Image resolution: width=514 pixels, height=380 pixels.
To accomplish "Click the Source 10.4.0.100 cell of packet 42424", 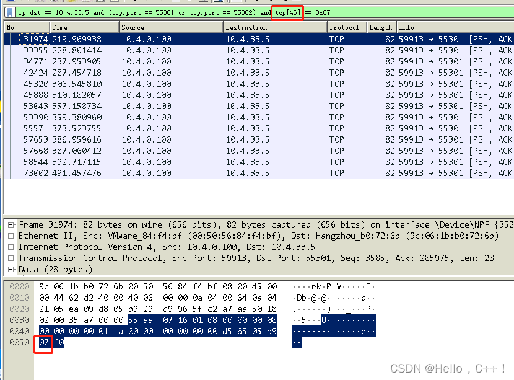I will [x=147, y=73].
